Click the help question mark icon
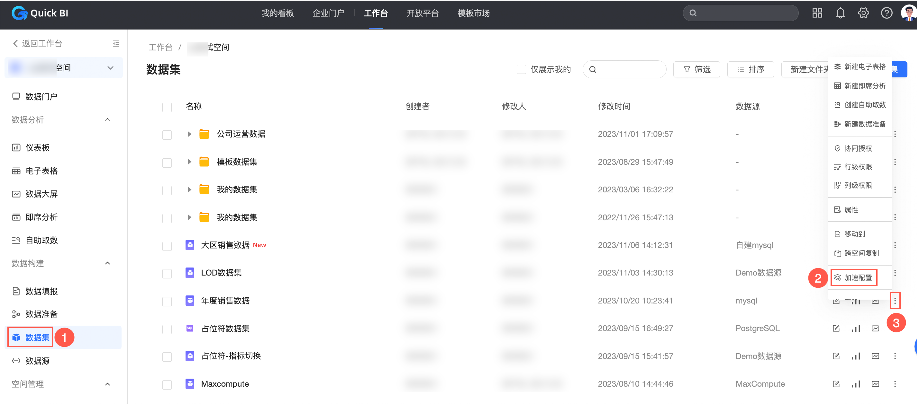This screenshot has height=404, width=919. pos(887,13)
